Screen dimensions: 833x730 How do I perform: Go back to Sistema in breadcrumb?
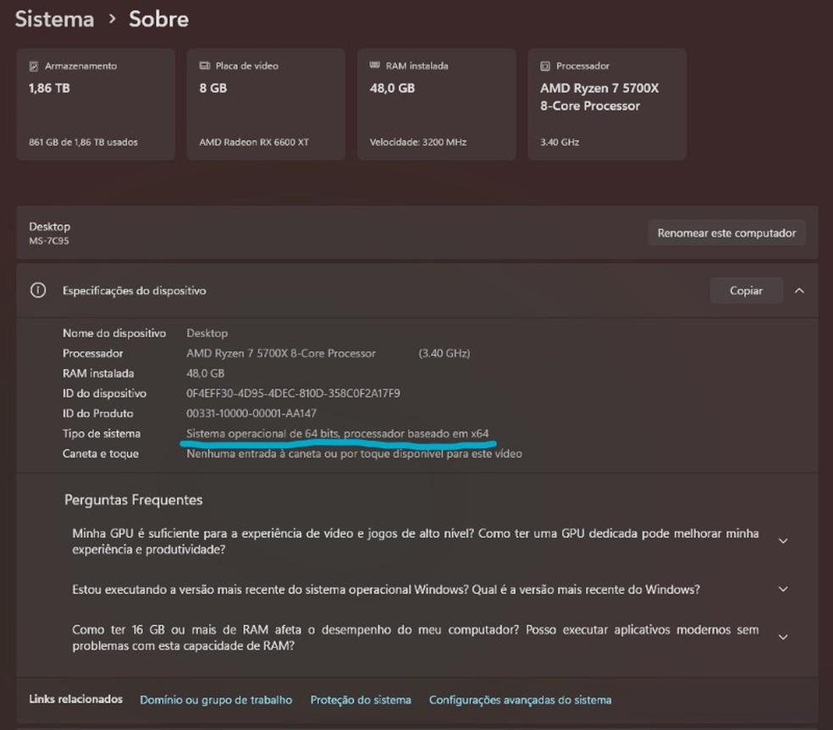54,19
